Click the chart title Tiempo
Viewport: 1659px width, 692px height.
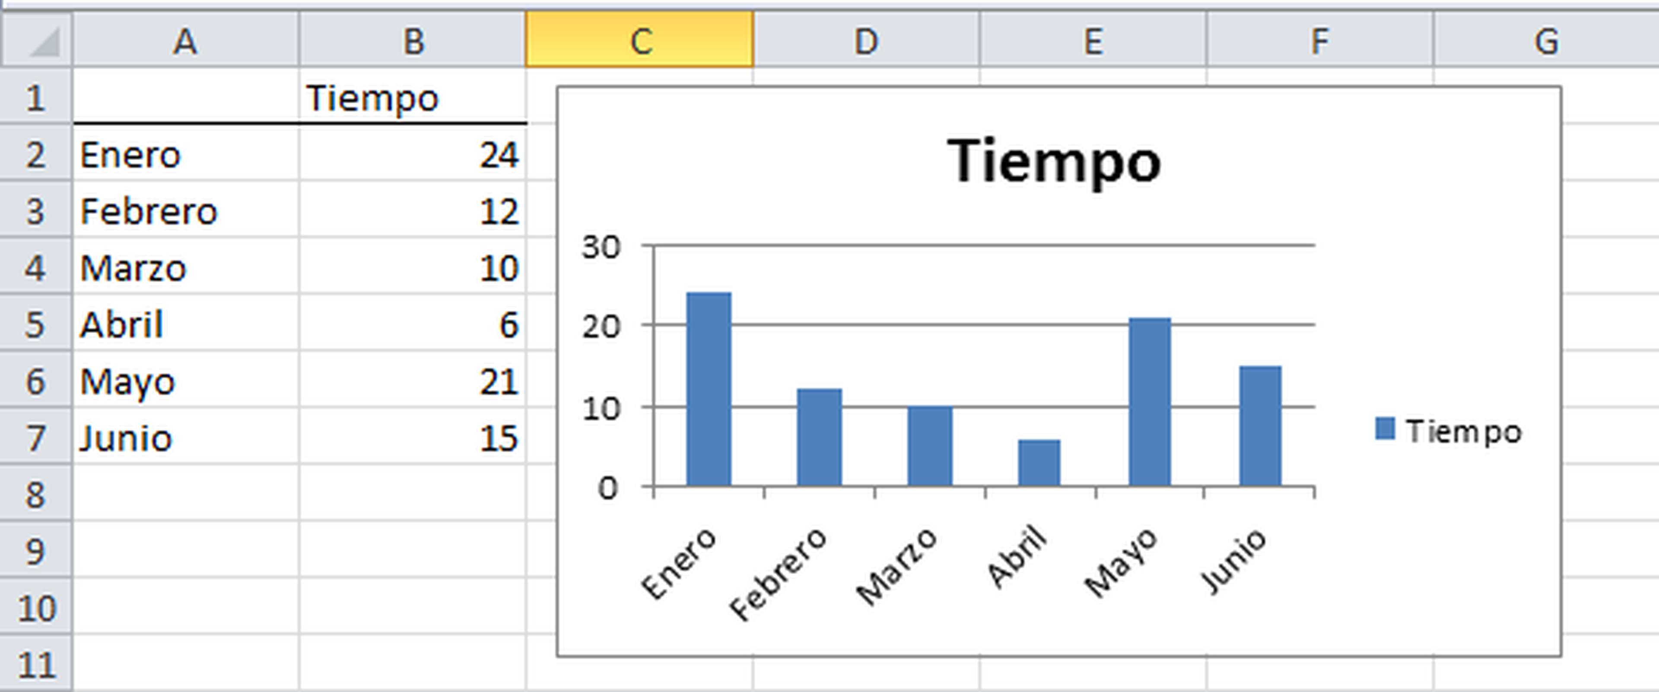click(x=1054, y=162)
